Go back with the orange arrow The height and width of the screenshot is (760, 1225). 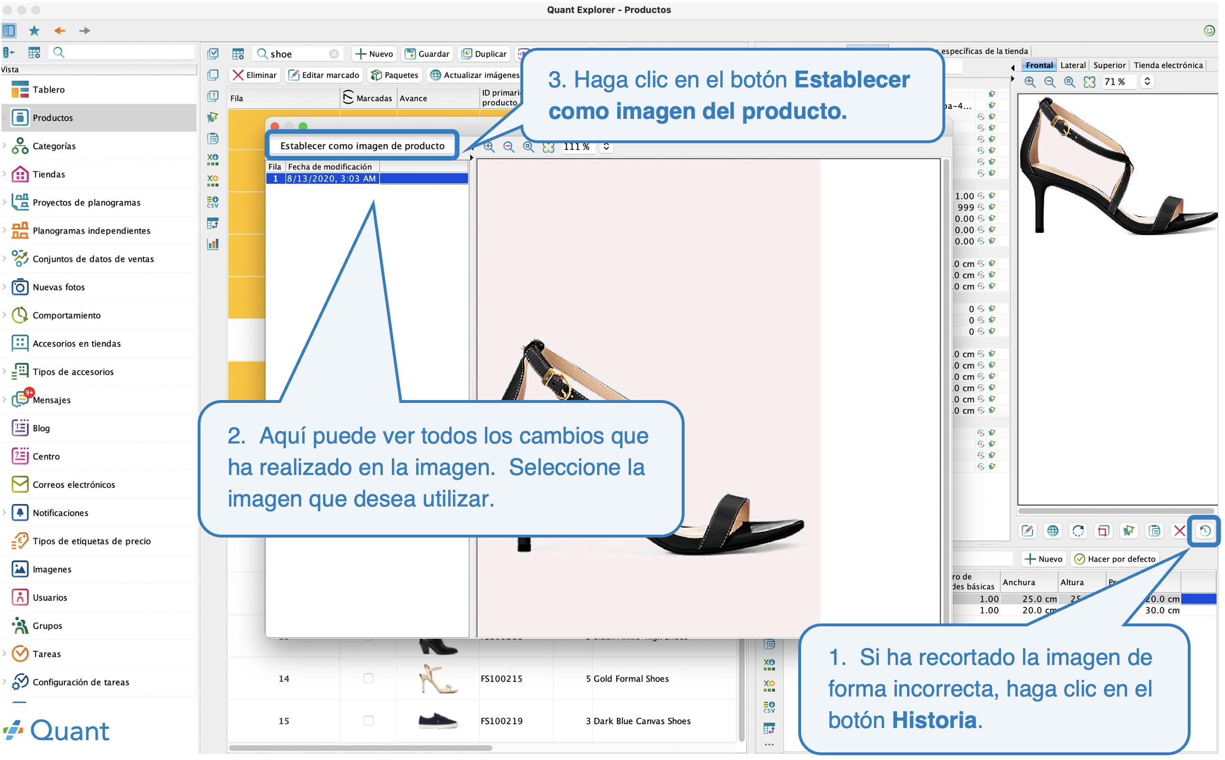(x=60, y=31)
